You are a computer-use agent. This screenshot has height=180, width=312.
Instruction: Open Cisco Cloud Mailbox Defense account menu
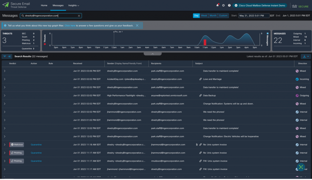(260, 5)
